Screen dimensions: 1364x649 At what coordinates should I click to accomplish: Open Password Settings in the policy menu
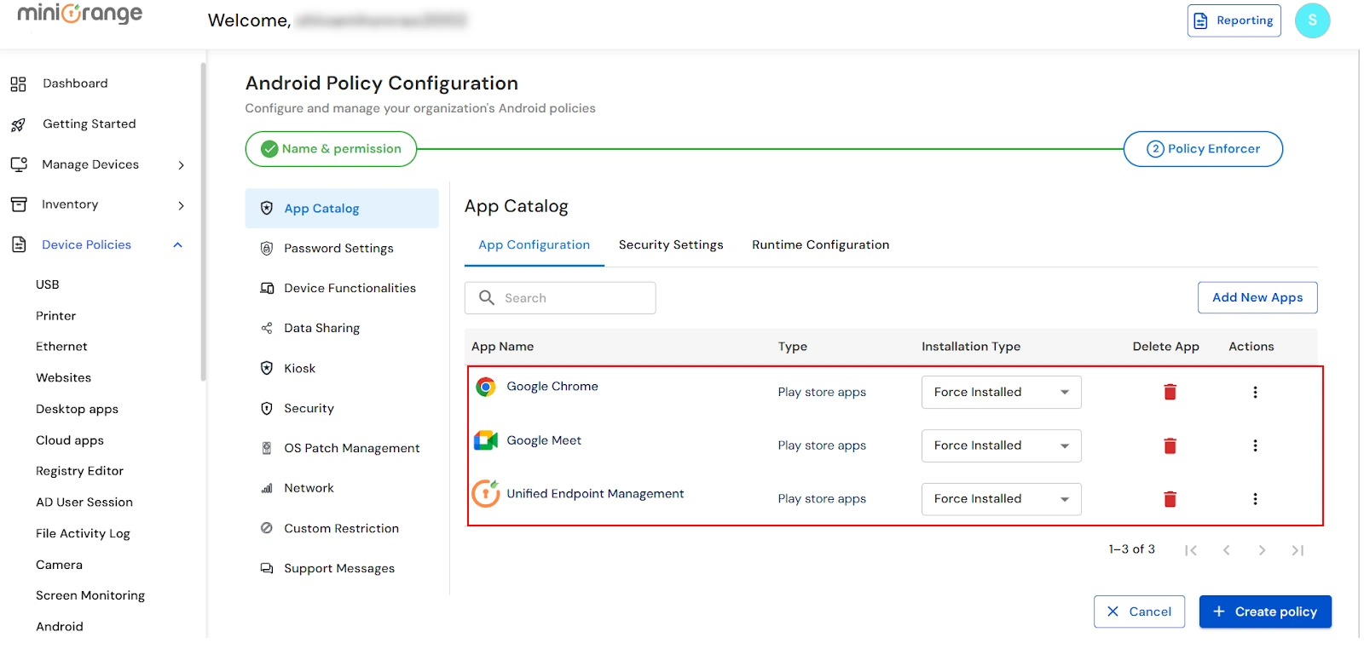(x=338, y=249)
